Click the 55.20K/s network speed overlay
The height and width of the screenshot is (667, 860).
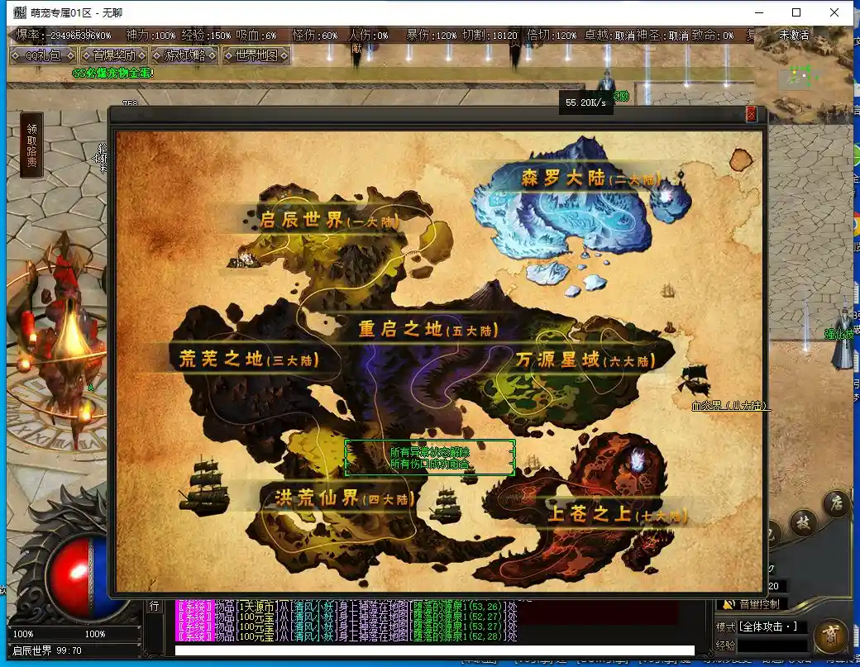[x=585, y=102]
